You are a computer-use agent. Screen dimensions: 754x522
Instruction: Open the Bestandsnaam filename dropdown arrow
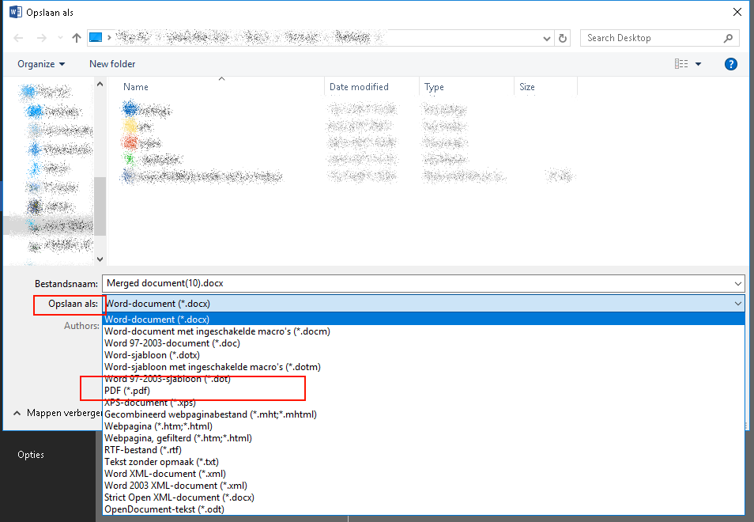pos(737,283)
